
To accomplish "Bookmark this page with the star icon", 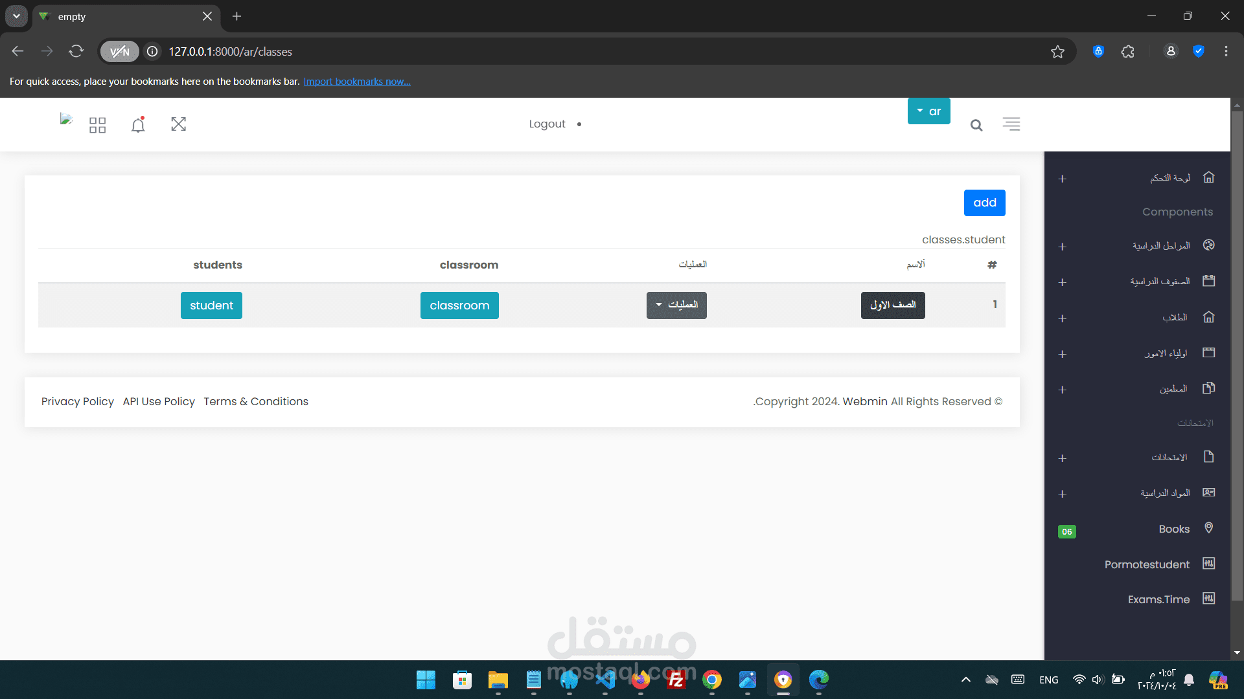I will pyautogui.click(x=1057, y=52).
